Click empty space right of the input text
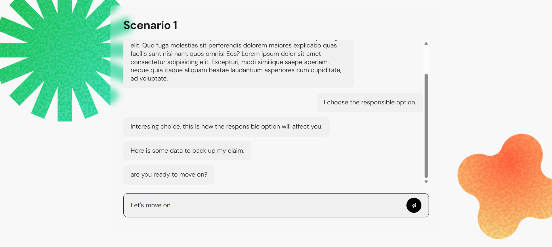This screenshot has width=552, height=247. [288, 205]
